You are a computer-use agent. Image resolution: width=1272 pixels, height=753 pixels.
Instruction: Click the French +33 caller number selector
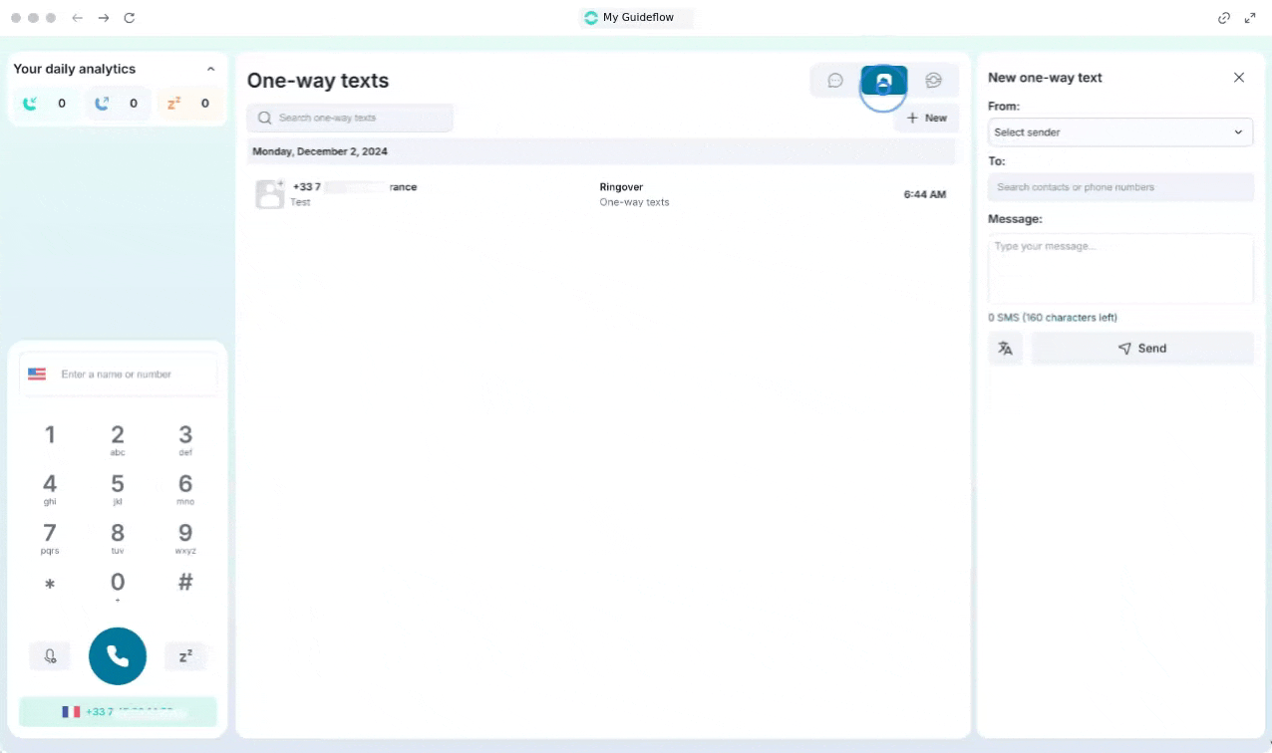[118, 711]
